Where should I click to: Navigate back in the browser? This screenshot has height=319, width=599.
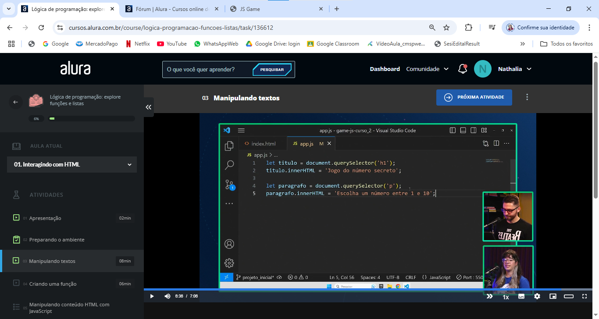coord(10,28)
